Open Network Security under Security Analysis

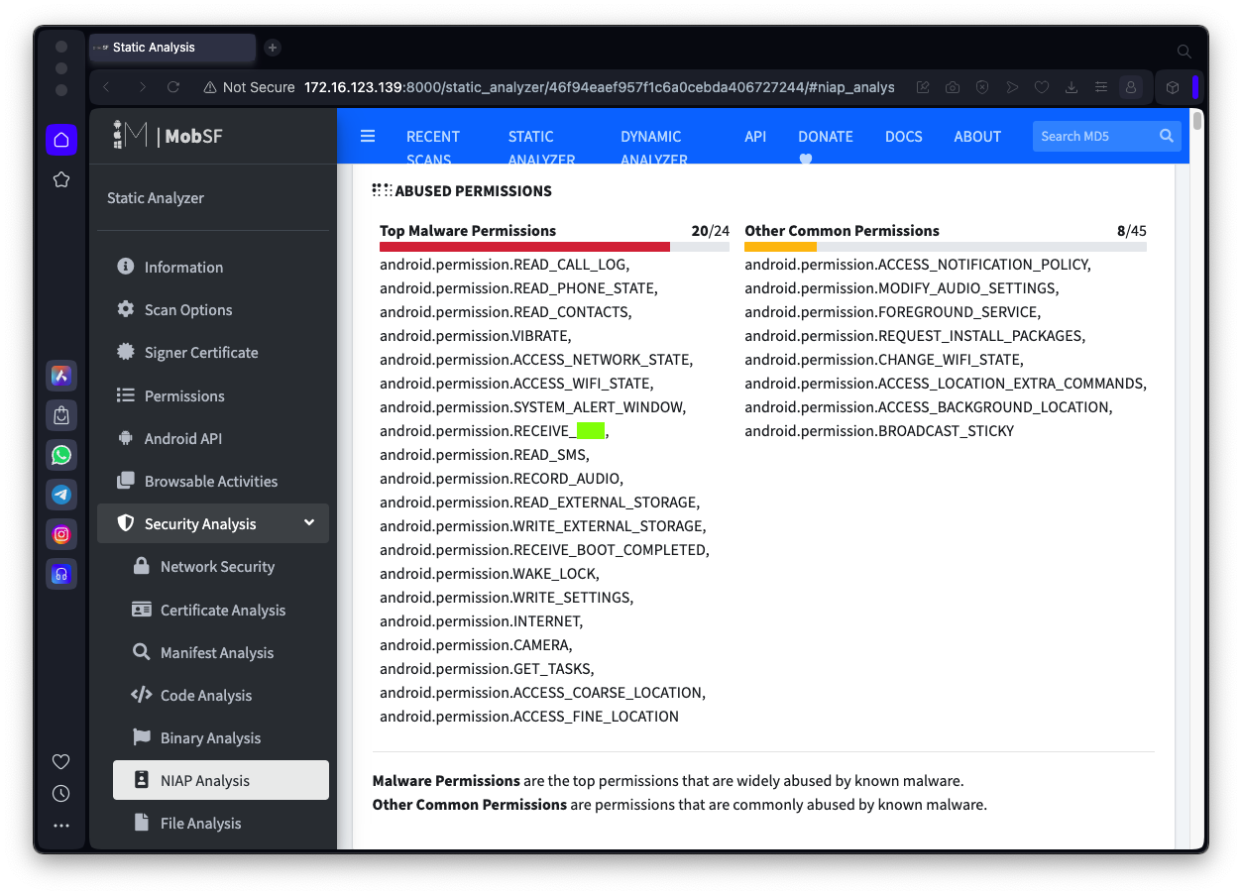point(221,566)
